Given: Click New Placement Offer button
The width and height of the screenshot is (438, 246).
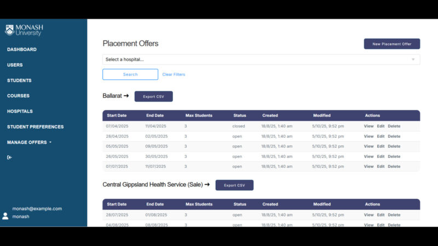Looking at the screenshot, I should tap(391, 44).
